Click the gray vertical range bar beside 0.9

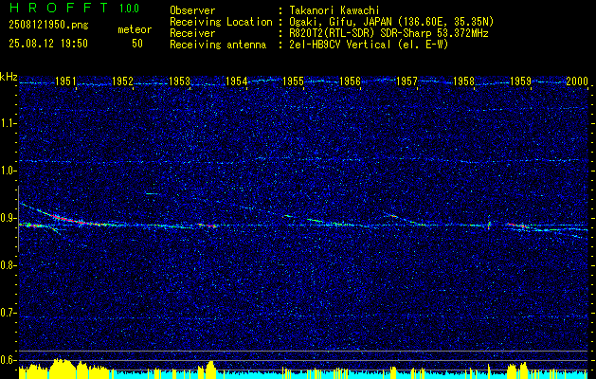pos(18,219)
